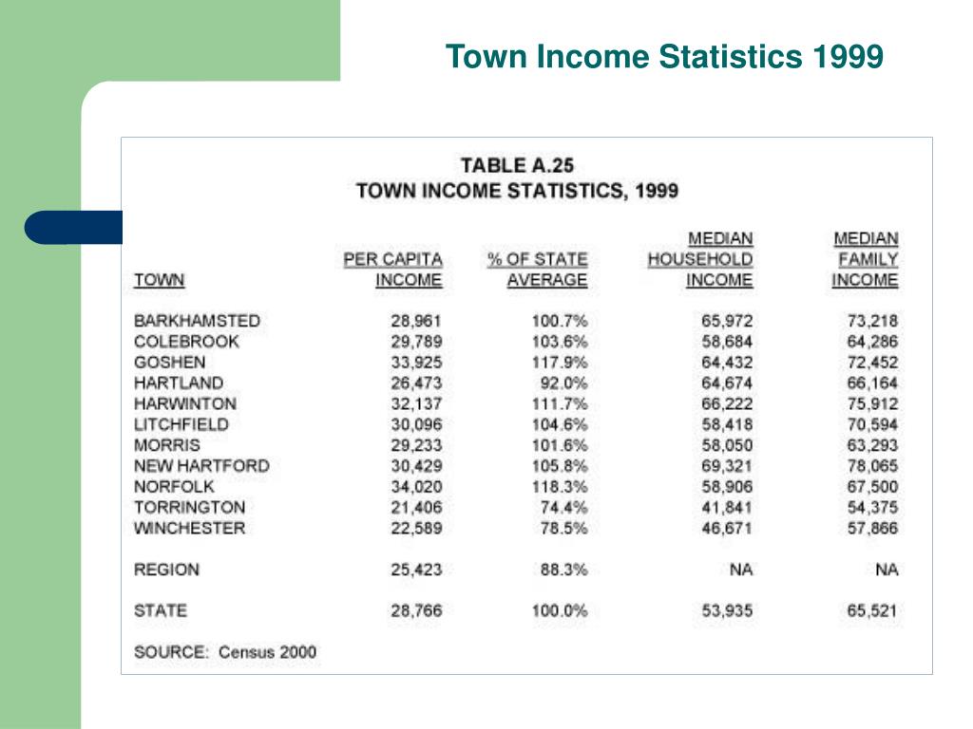Click Morris family income 63,293
Screen dimensions: 973x729
pyautogui.click(x=872, y=445)
